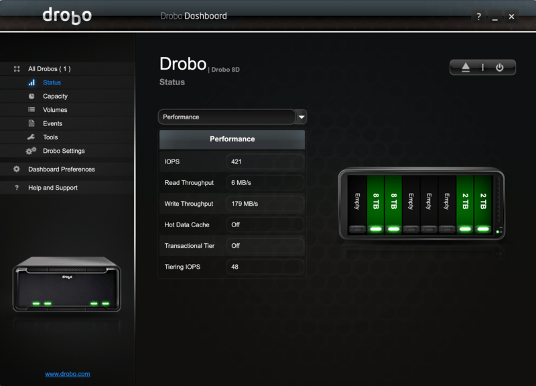Visit the www.drobo.com link
This screenshot has height=386, width=536.
[67, 374]
